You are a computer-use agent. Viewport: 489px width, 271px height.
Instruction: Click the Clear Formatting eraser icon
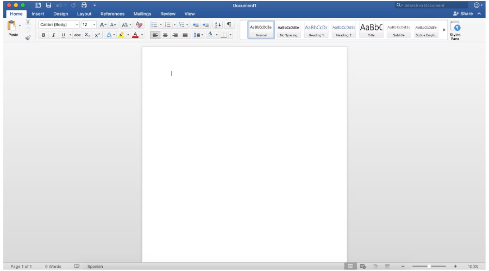point(139,25)
